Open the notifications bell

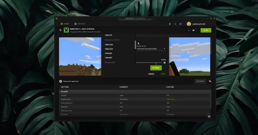170,24
